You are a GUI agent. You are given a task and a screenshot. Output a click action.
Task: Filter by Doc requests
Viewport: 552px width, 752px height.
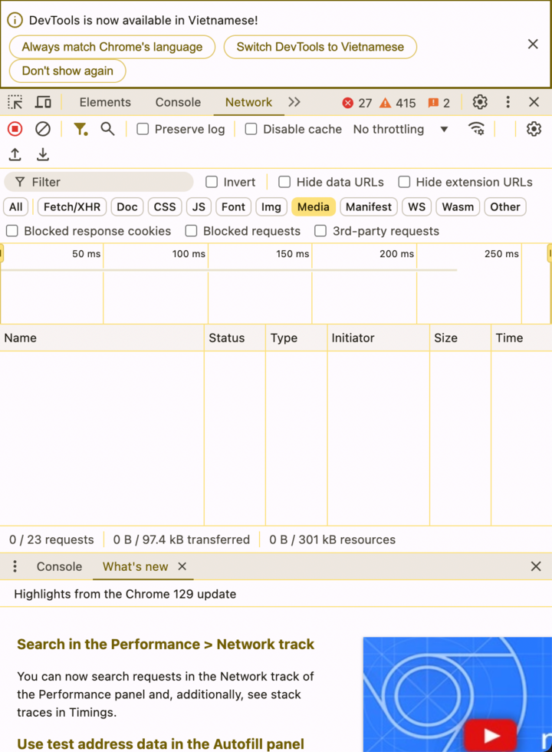pyautogui.click(x=127, y=206)
